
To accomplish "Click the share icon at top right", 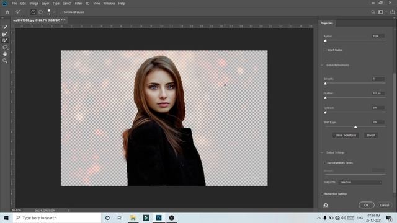I will (x=393, y=12).
